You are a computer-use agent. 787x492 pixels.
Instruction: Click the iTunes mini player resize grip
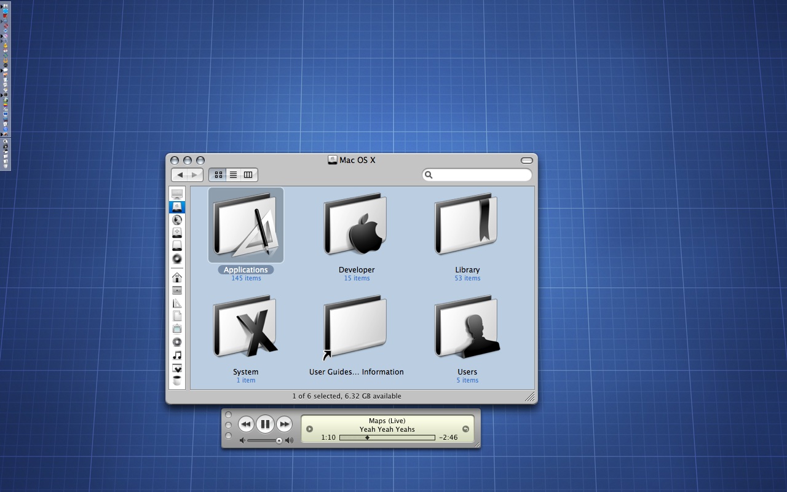(x=477, y=444)
